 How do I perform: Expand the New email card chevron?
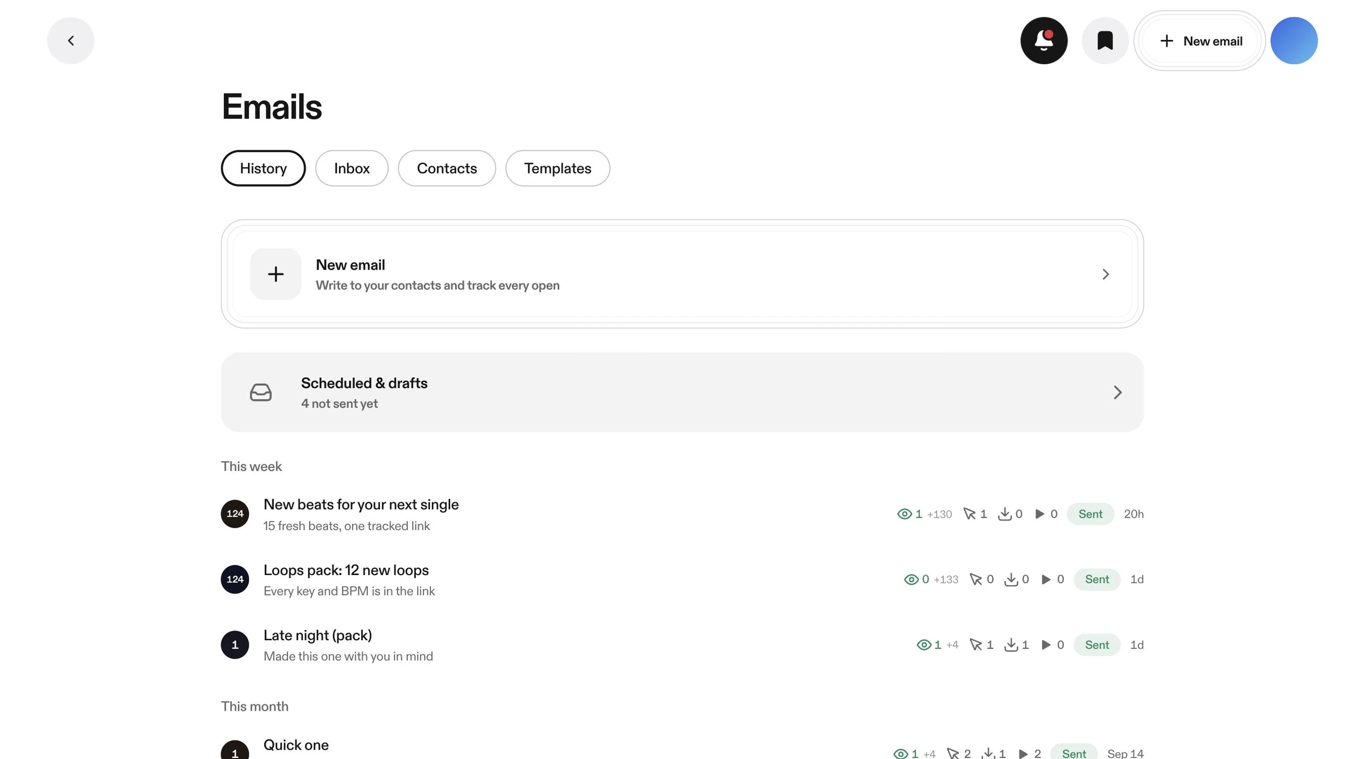pos(1106,274)
